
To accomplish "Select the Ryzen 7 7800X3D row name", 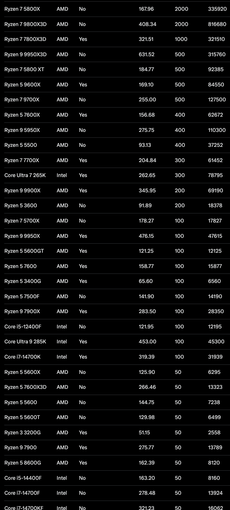I will pyautogui.click(x=25, y=39).
